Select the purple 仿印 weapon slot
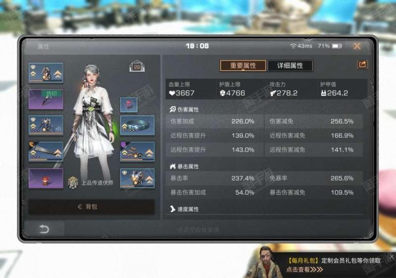The width and height of the screenshot is (396, 278). [x=46, y=99]
